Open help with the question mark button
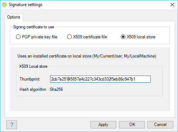This screenshot has width=178, height=132. (x=12, y=125)
